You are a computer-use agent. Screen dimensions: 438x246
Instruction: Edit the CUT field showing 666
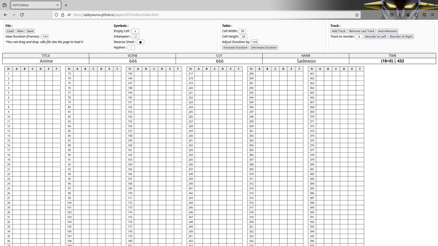(219, 61)
